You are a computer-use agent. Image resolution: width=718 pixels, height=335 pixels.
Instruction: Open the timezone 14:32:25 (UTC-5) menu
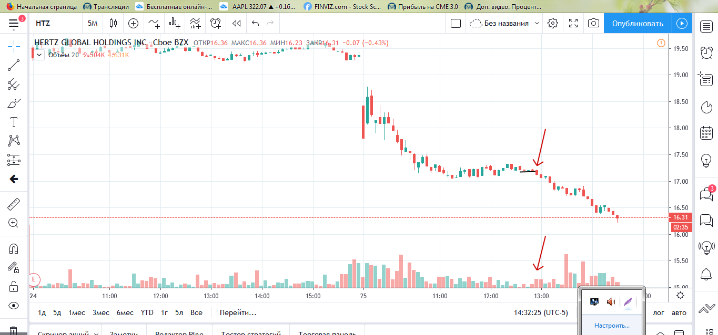coord(541,312)
